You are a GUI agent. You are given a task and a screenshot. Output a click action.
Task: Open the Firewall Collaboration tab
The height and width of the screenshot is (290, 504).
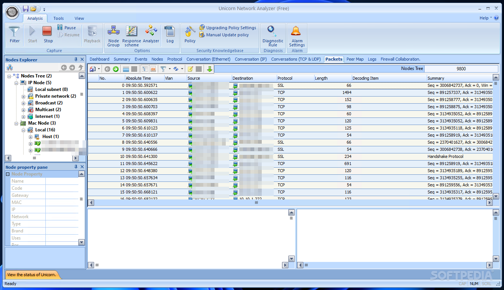click(400, 59)
